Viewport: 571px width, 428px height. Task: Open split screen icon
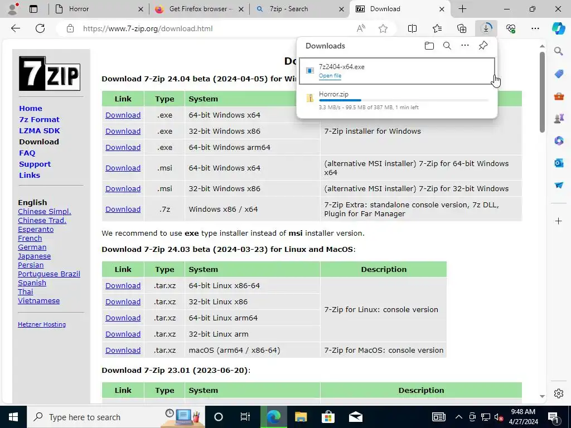[x=412, y=28]
